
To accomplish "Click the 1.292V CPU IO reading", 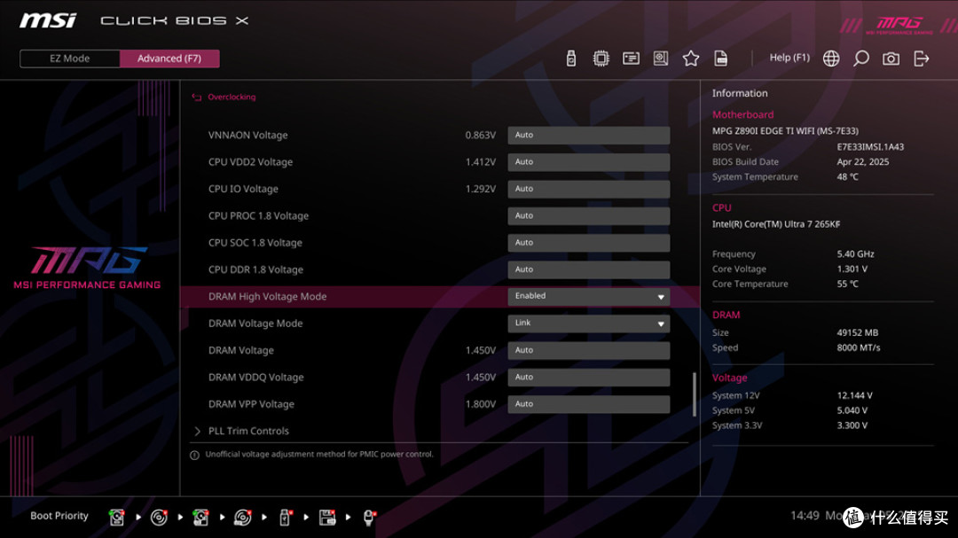I will pyautogui.click(x=480, y=189).
